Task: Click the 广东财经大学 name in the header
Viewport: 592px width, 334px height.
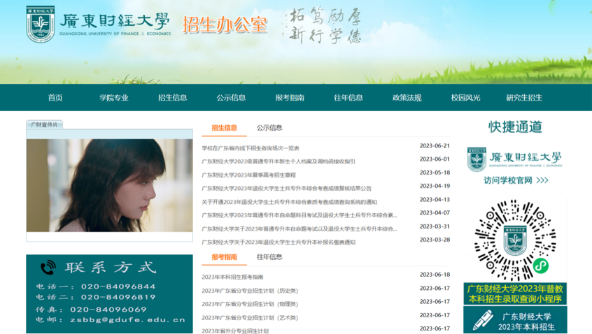Action: (115, 21)
